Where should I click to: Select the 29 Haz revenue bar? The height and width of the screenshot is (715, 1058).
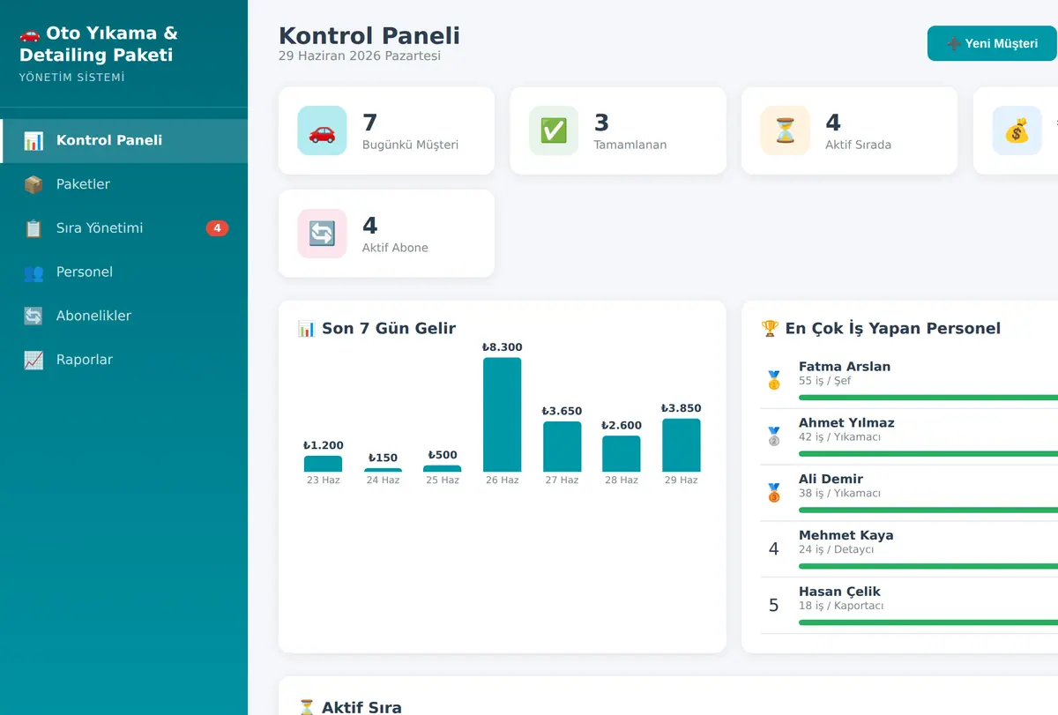tap(682, 445)
